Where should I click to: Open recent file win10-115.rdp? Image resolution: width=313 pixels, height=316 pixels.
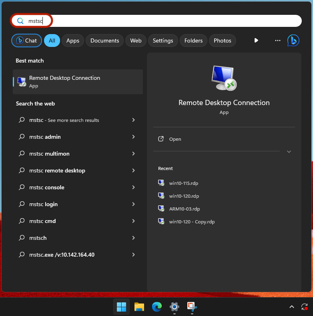pos(184,183)
